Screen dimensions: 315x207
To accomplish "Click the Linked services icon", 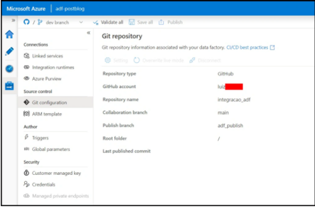I will [x=27, y=56].
